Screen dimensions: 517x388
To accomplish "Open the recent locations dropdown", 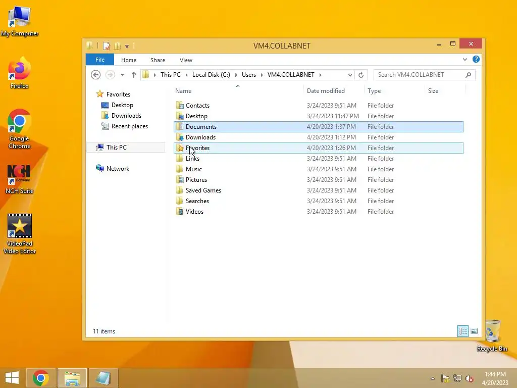I will pos(122,75).
